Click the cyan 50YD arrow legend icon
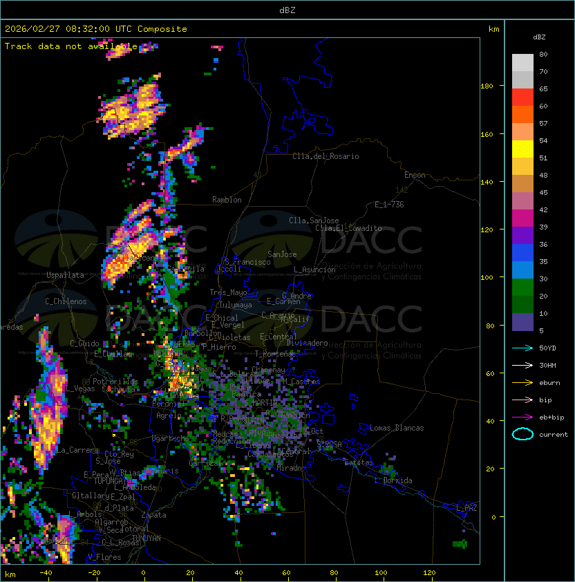575x582 pixels. pos(522,348)
